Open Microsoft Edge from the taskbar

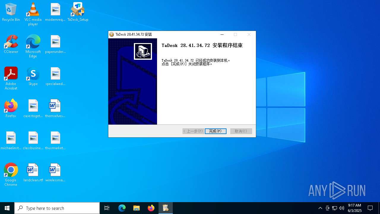tap(122, 208)
